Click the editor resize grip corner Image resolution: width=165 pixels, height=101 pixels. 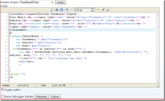pos(158,86)
